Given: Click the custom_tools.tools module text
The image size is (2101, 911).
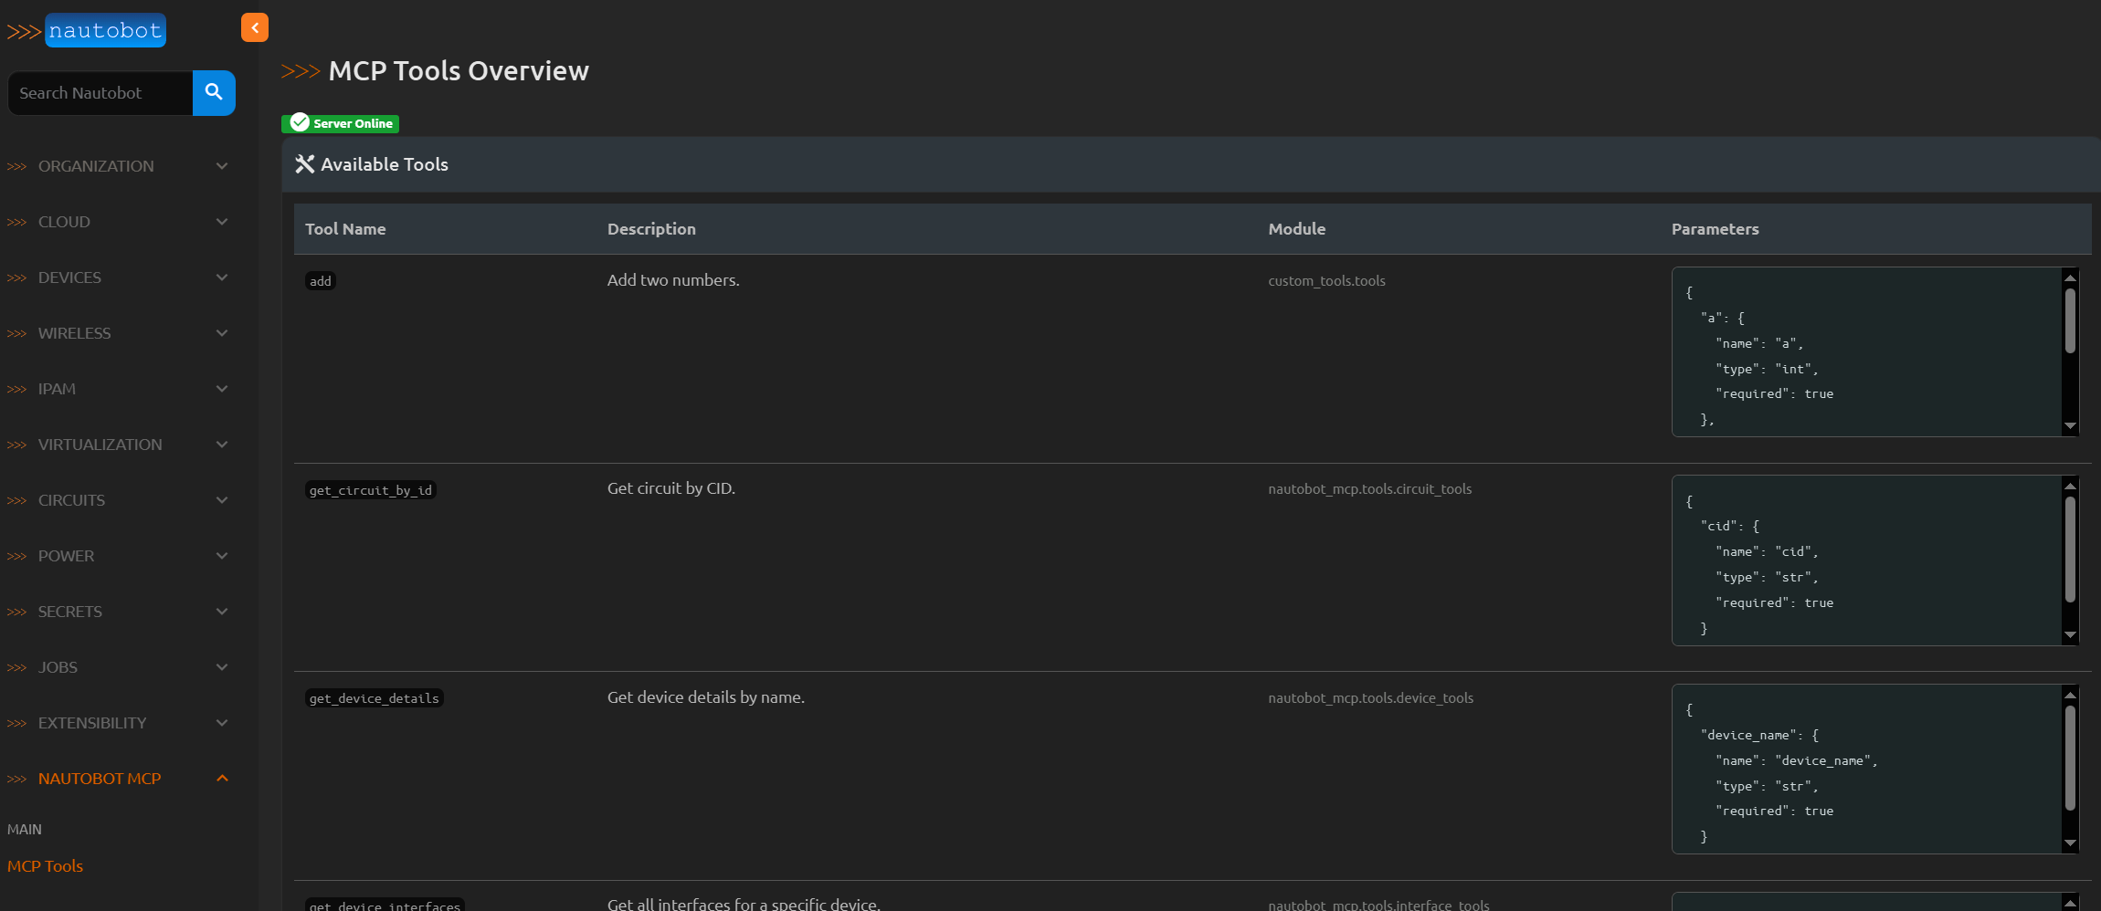Looking at the screenshot, I should (1326, 281).
